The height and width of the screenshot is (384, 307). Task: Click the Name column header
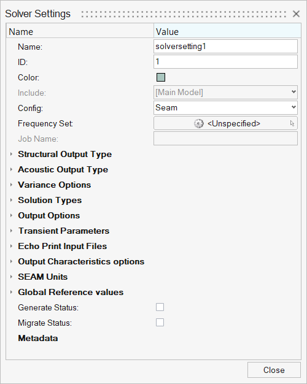(x=80, y=32)
